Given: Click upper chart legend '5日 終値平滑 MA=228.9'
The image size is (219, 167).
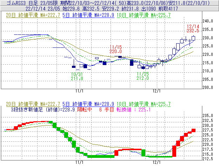Looking at the screenshot, I should tap(88, 15).
